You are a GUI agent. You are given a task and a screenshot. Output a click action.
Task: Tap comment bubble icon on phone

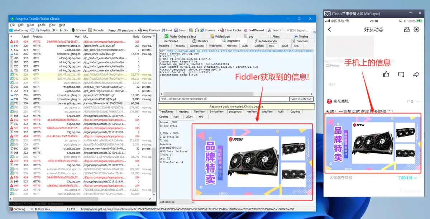coord(401,75)
